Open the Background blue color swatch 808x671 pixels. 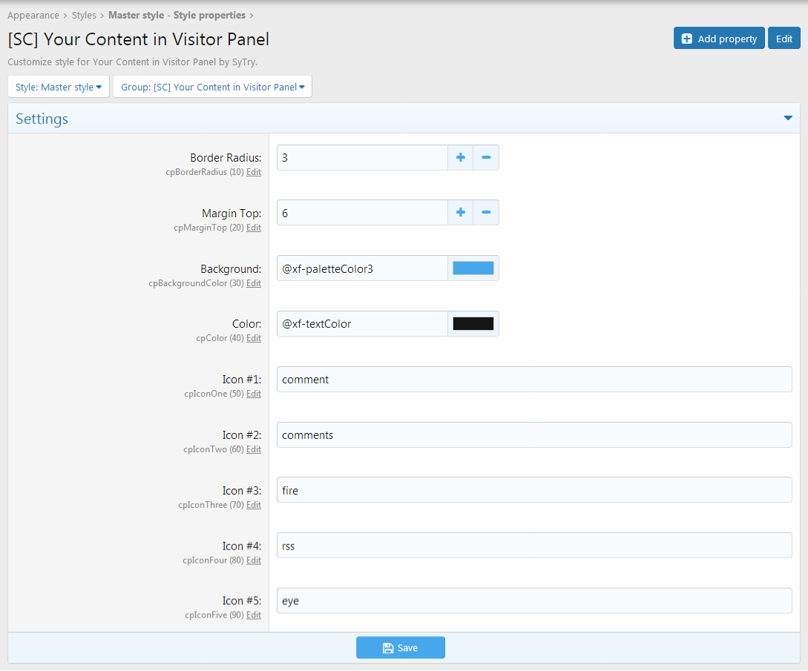(473, 268)
